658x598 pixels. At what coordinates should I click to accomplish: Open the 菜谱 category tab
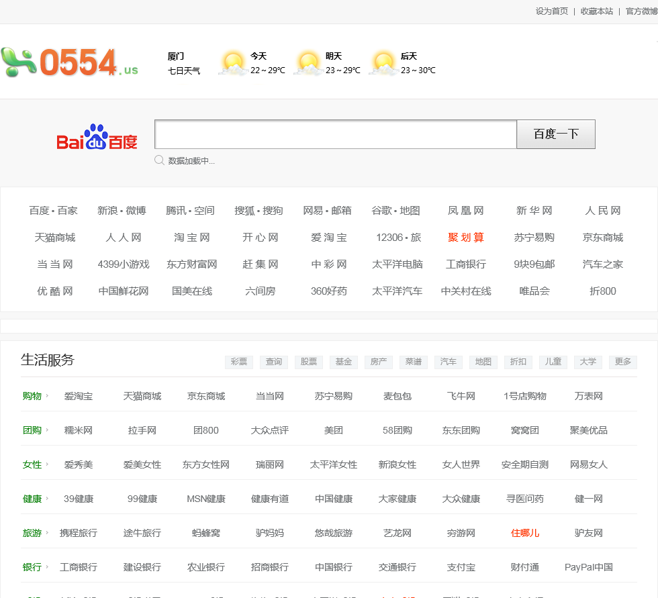point(414,362)
